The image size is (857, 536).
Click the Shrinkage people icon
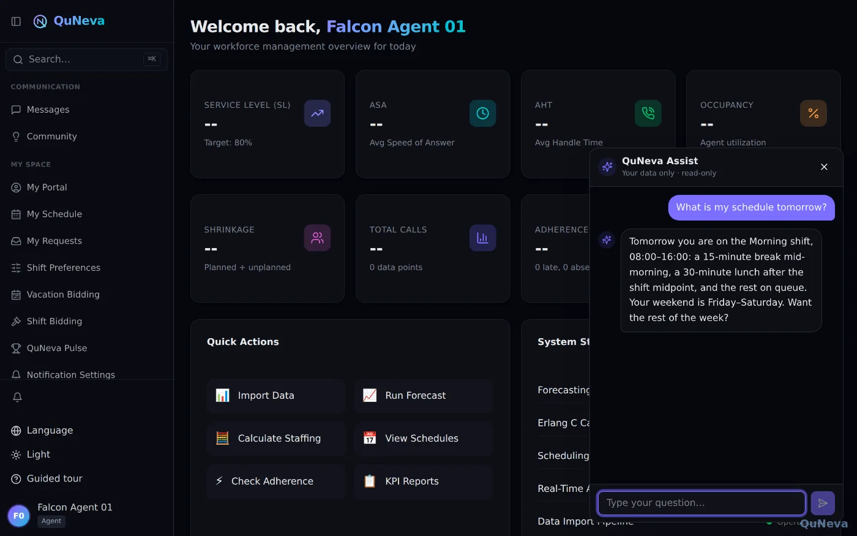click(x=317, y=238)
